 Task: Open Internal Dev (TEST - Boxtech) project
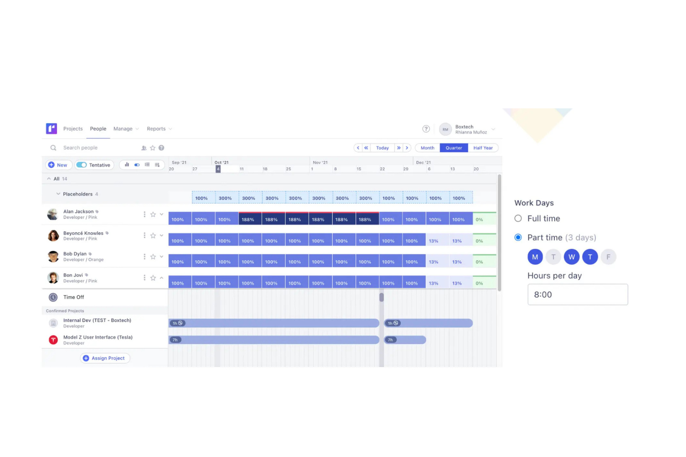point(97,320)
